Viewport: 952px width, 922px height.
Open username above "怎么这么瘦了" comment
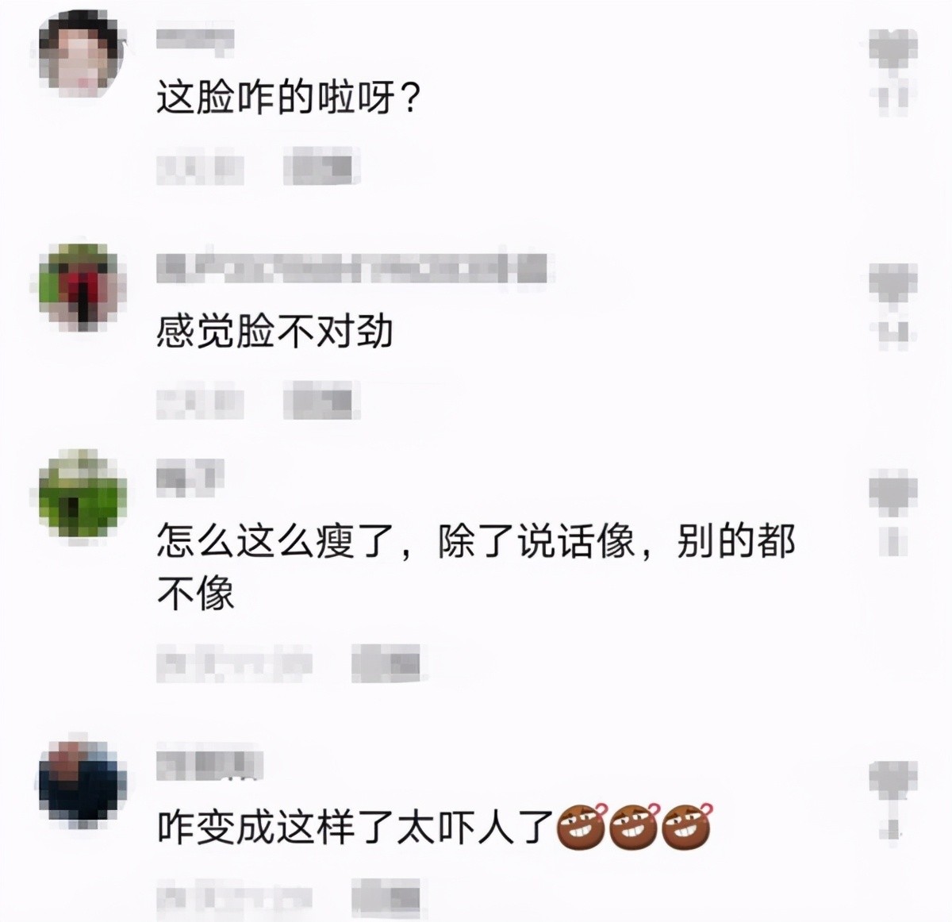tap(190, 478)
